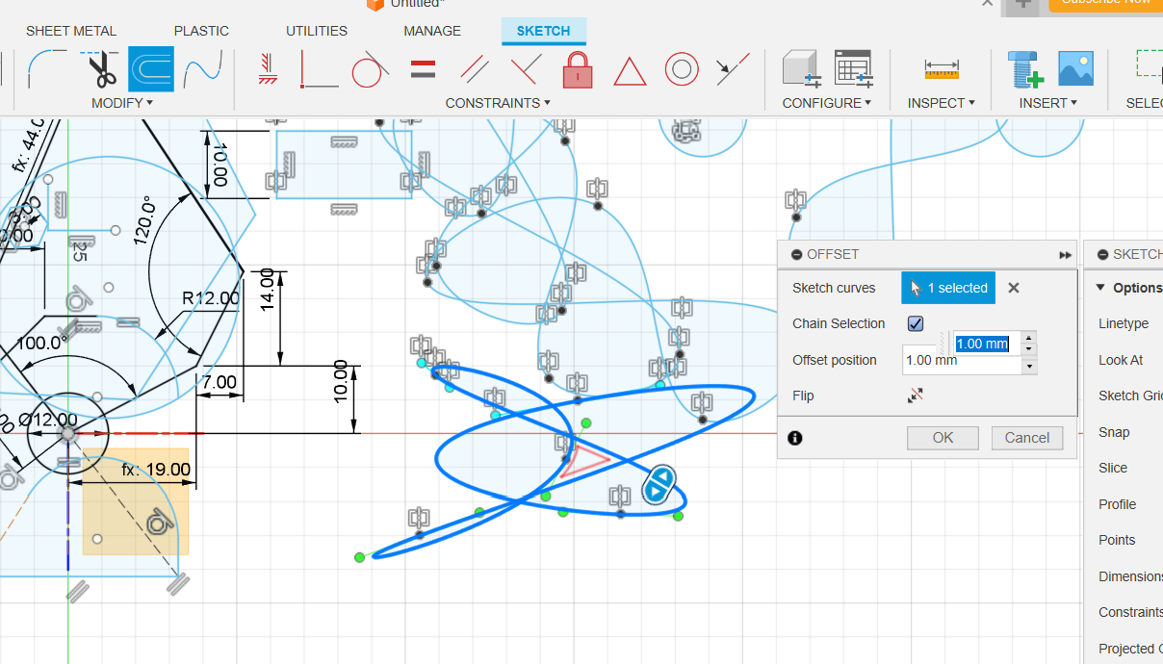Open the Offset position dropdown arrow
This screenshot has height=664, width=1163.
(x=1030, y=366)
